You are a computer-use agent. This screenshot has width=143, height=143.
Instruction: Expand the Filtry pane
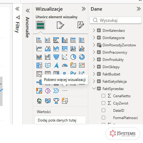17,9
